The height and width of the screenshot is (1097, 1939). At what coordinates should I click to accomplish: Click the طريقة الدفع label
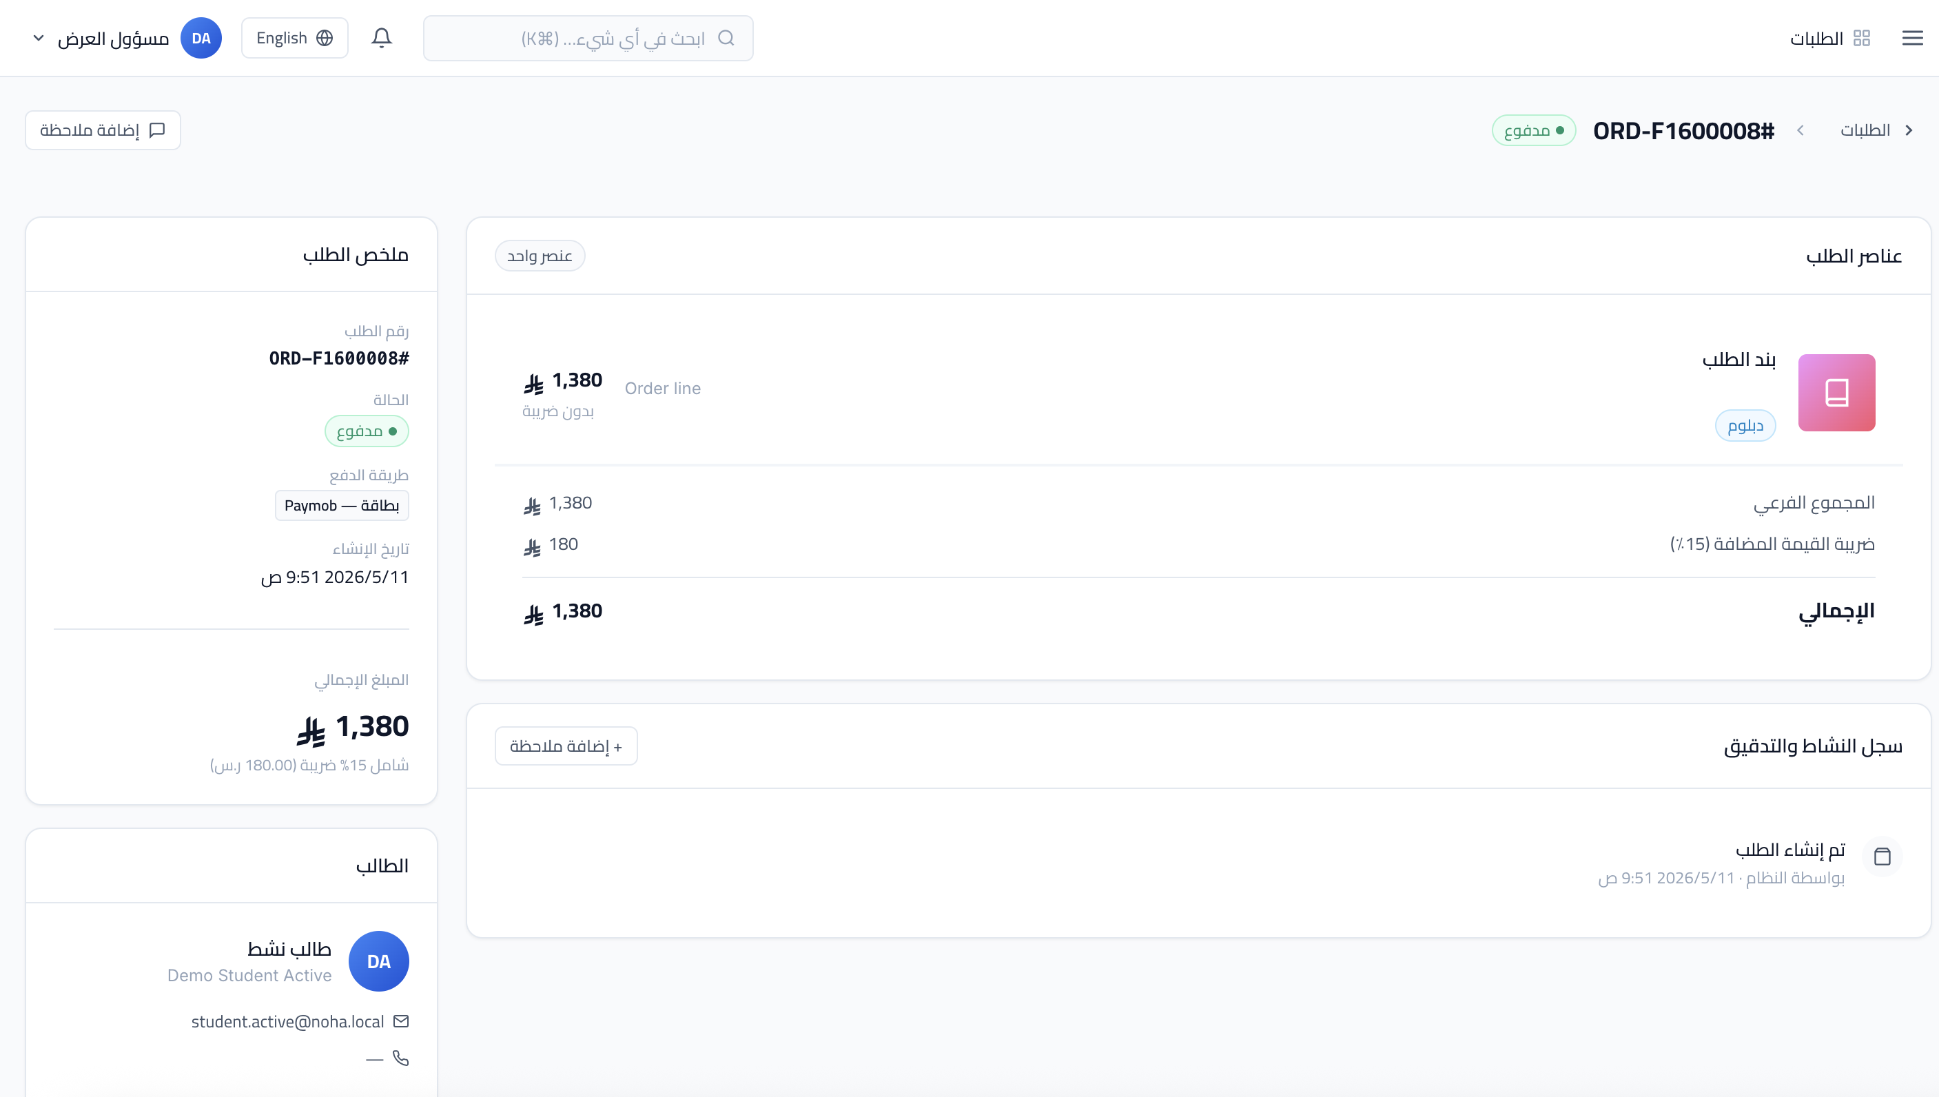click(x=369, y=475)
